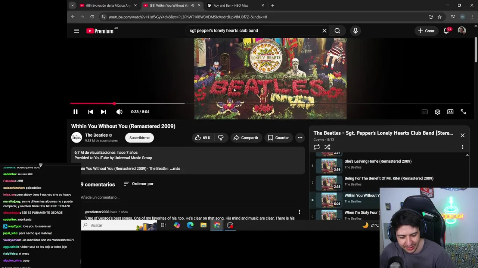This screenshot has height=268, width=478.
Task: Start voice search with the microphone
Action: tap(356, 31)
